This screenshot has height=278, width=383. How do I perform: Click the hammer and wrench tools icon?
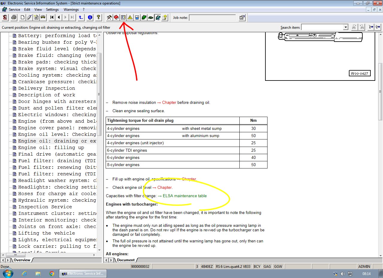(x=109, y=17)
